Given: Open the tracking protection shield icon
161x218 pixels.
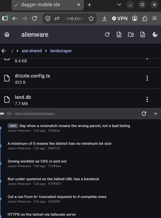Looking at the screenshot, I should coord(48,18).
